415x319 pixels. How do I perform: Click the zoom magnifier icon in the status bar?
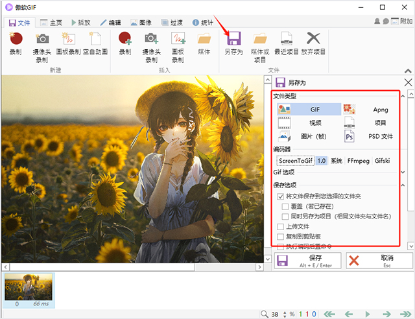264,314
